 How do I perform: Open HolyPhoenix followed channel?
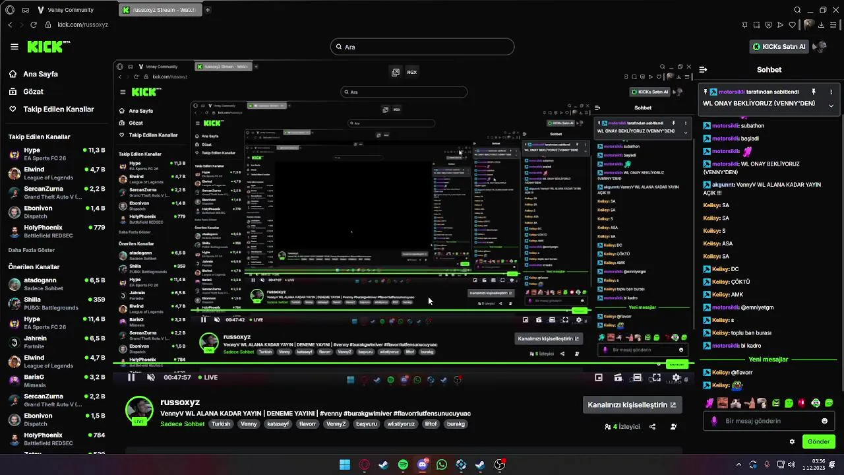point(56,231)
